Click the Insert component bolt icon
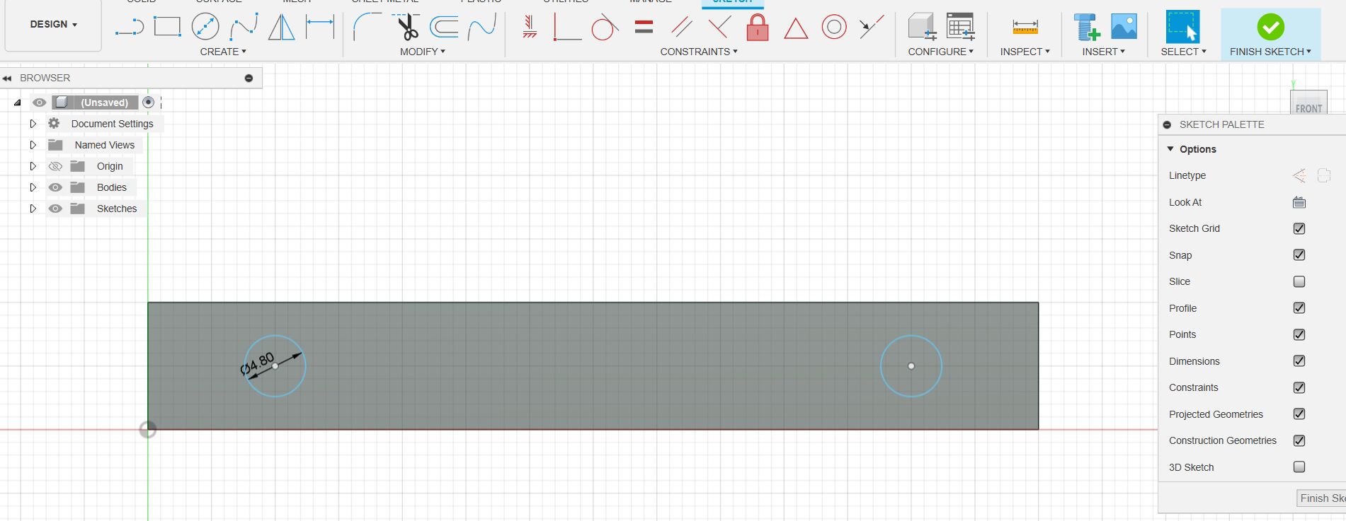The height and width of the screenshot is (521, 1346). click(1086, 27)
